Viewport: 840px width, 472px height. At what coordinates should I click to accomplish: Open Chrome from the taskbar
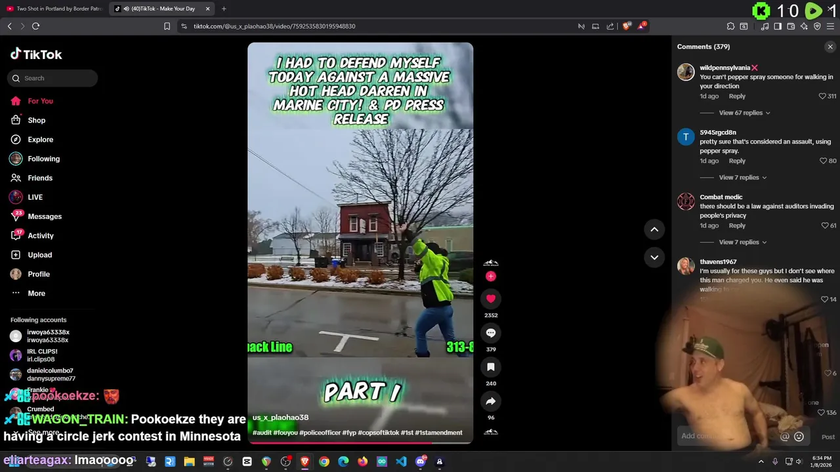[324, 462]
